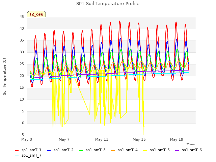Click the green sp1_smT_3 legend swatch
216x162 pixels.
point(81,151)
